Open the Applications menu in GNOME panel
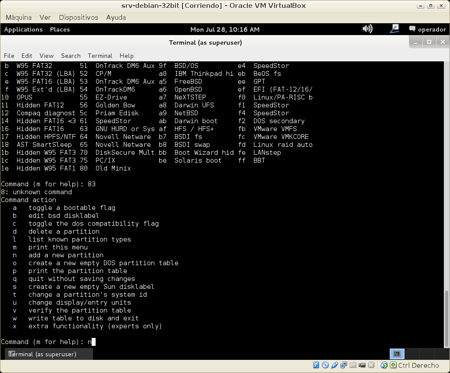 tap(23, 29)
